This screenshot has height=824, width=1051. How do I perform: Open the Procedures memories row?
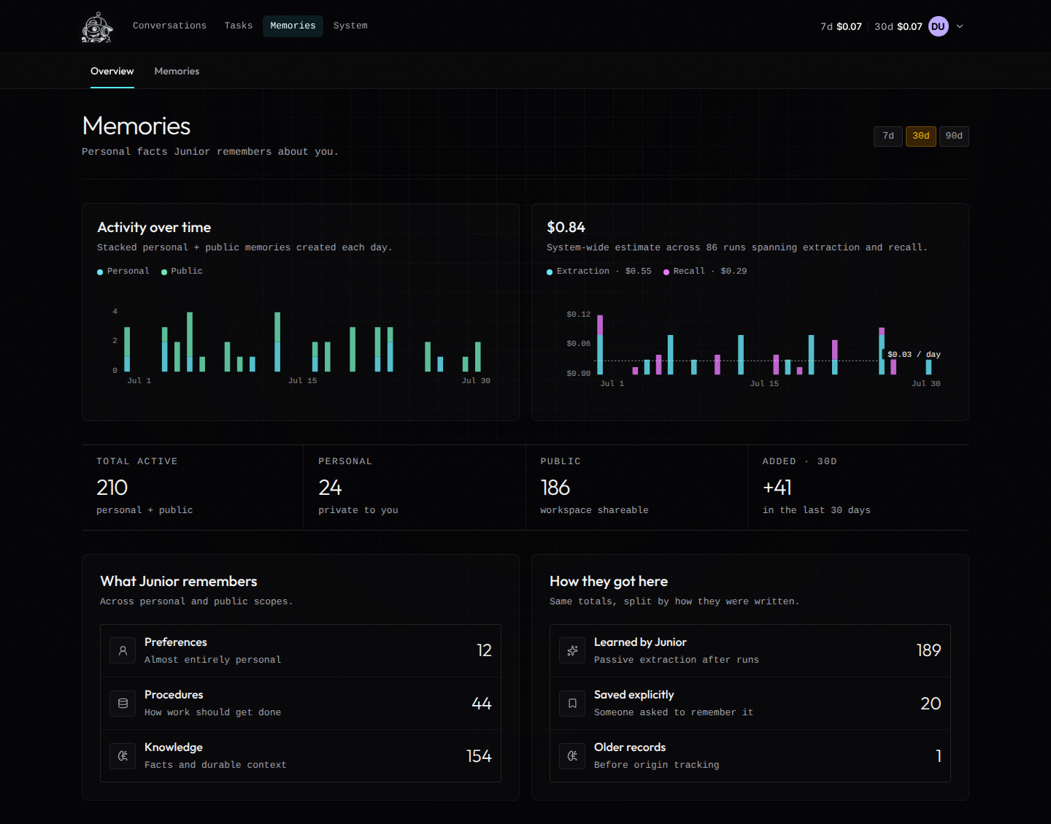click(x=301, y=703)
